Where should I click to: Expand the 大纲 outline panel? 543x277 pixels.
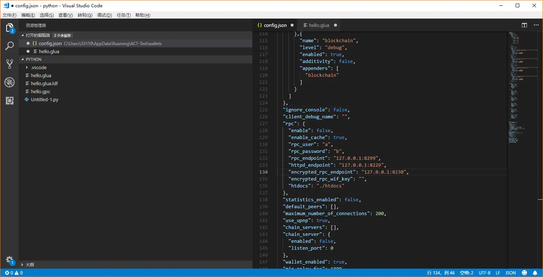pos(30,265)
